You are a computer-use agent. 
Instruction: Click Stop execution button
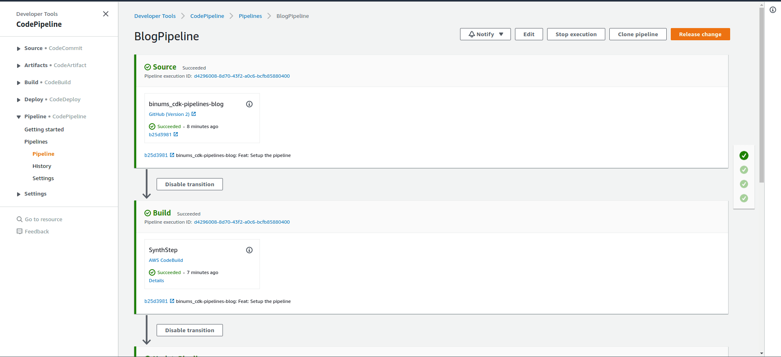[576, 34]
